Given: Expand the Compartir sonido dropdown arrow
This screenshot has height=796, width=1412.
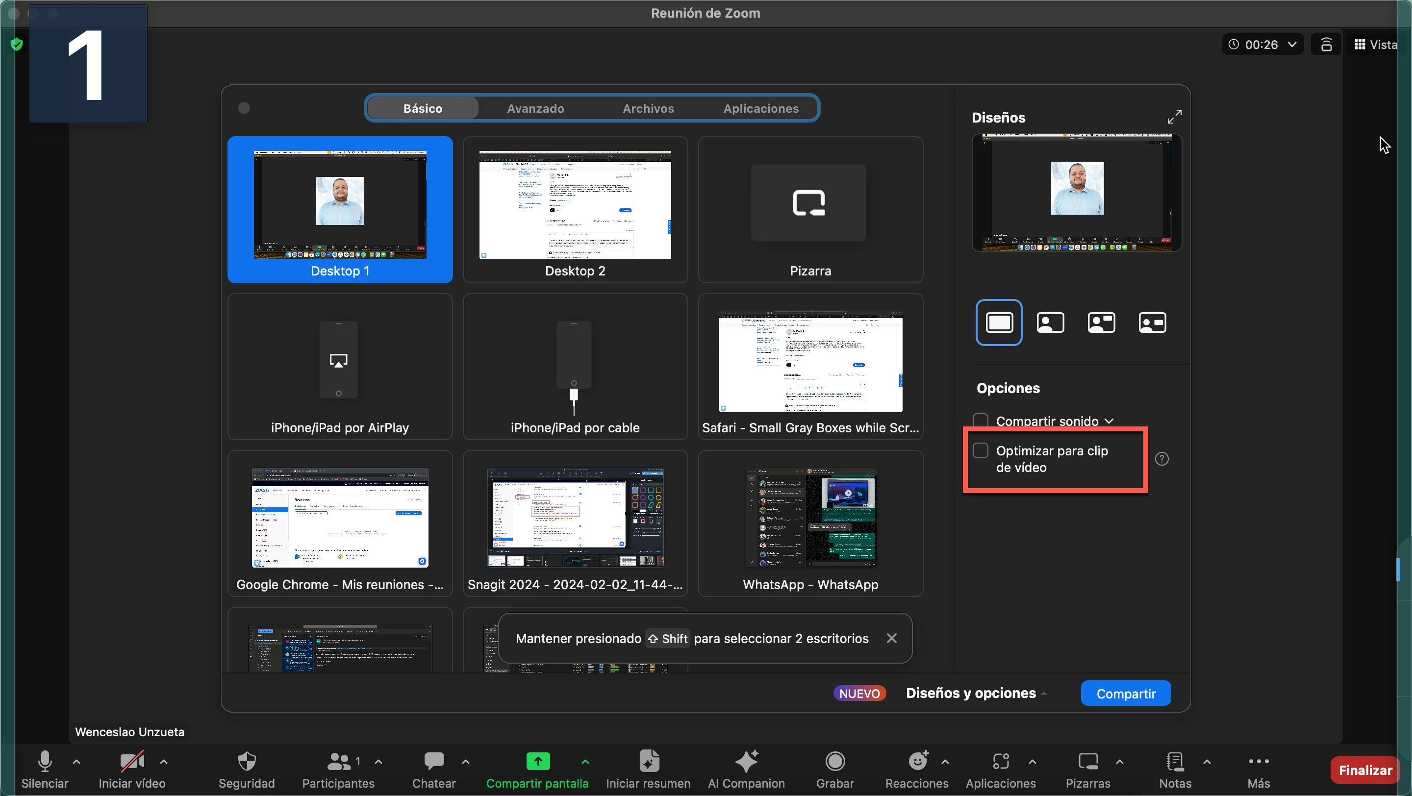Looking at the screenshot, I should click(1109, 421).
